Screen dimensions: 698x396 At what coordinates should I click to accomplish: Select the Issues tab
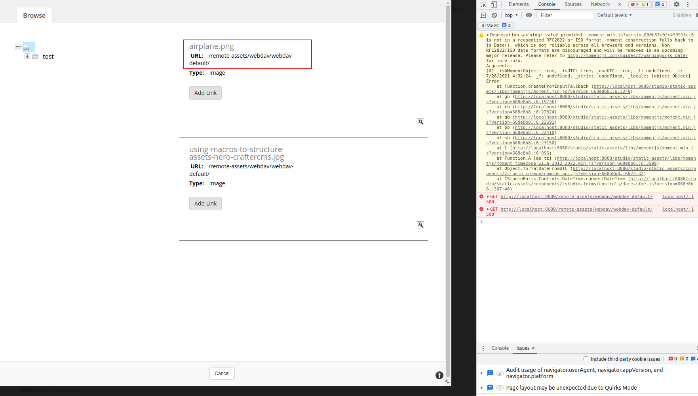pyautogui.click(x=522, y=348)
